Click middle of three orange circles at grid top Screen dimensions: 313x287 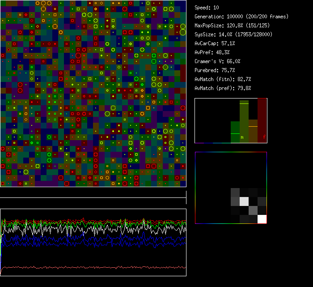coord(43,3)
